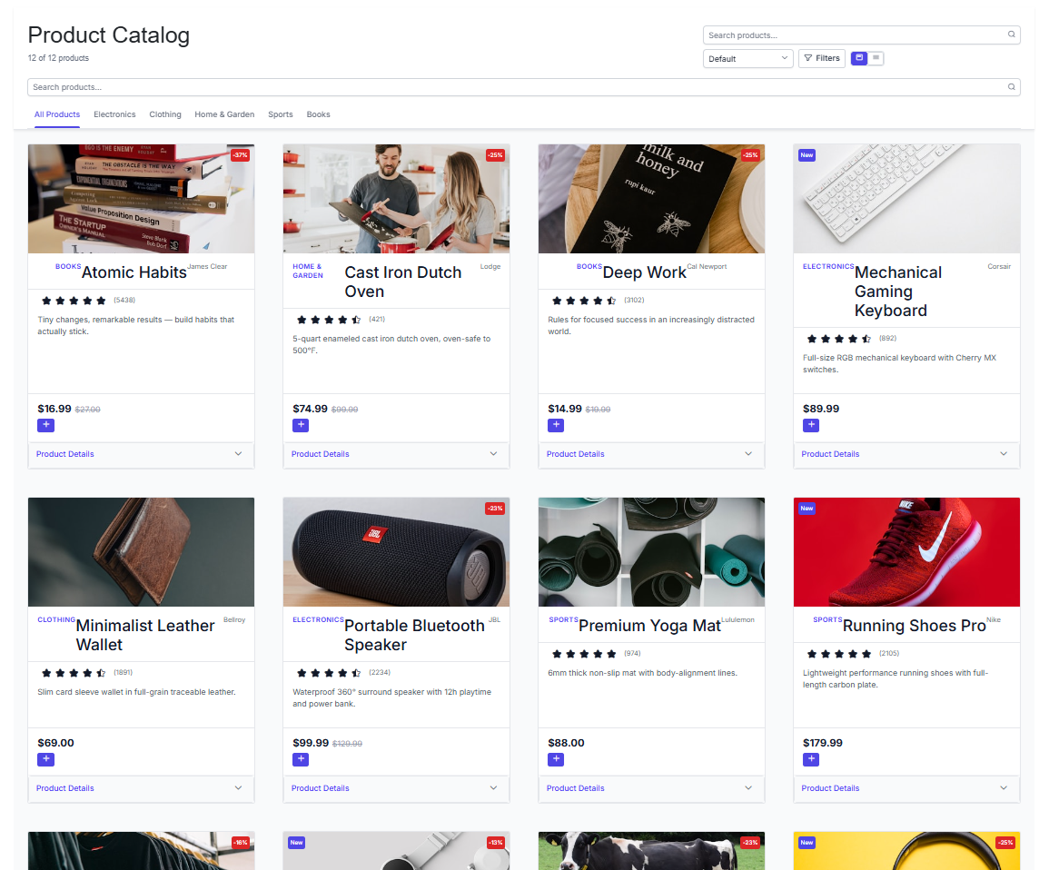
Task: Switch to the Electronics category tab
Action: tap(114, 114)
